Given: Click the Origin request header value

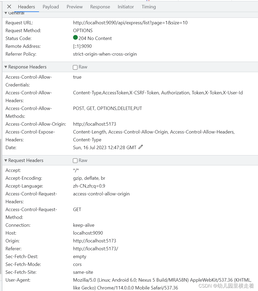Looking at the screenshot, I should (x=95, y=241).
